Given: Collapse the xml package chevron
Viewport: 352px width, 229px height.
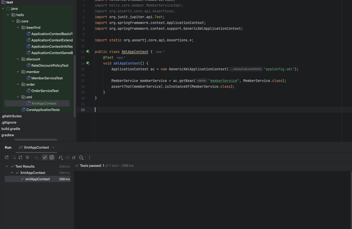Looking at the screenshot, I should coord(18,97).
